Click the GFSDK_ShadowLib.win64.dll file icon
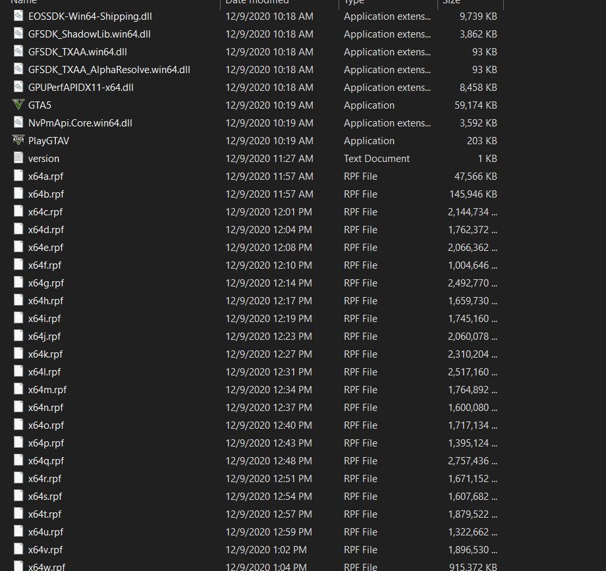 click(x=18, y=34)
